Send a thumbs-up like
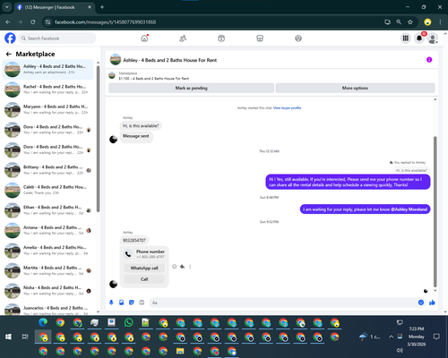Screen dimensions: 448x358 (432, 303)
